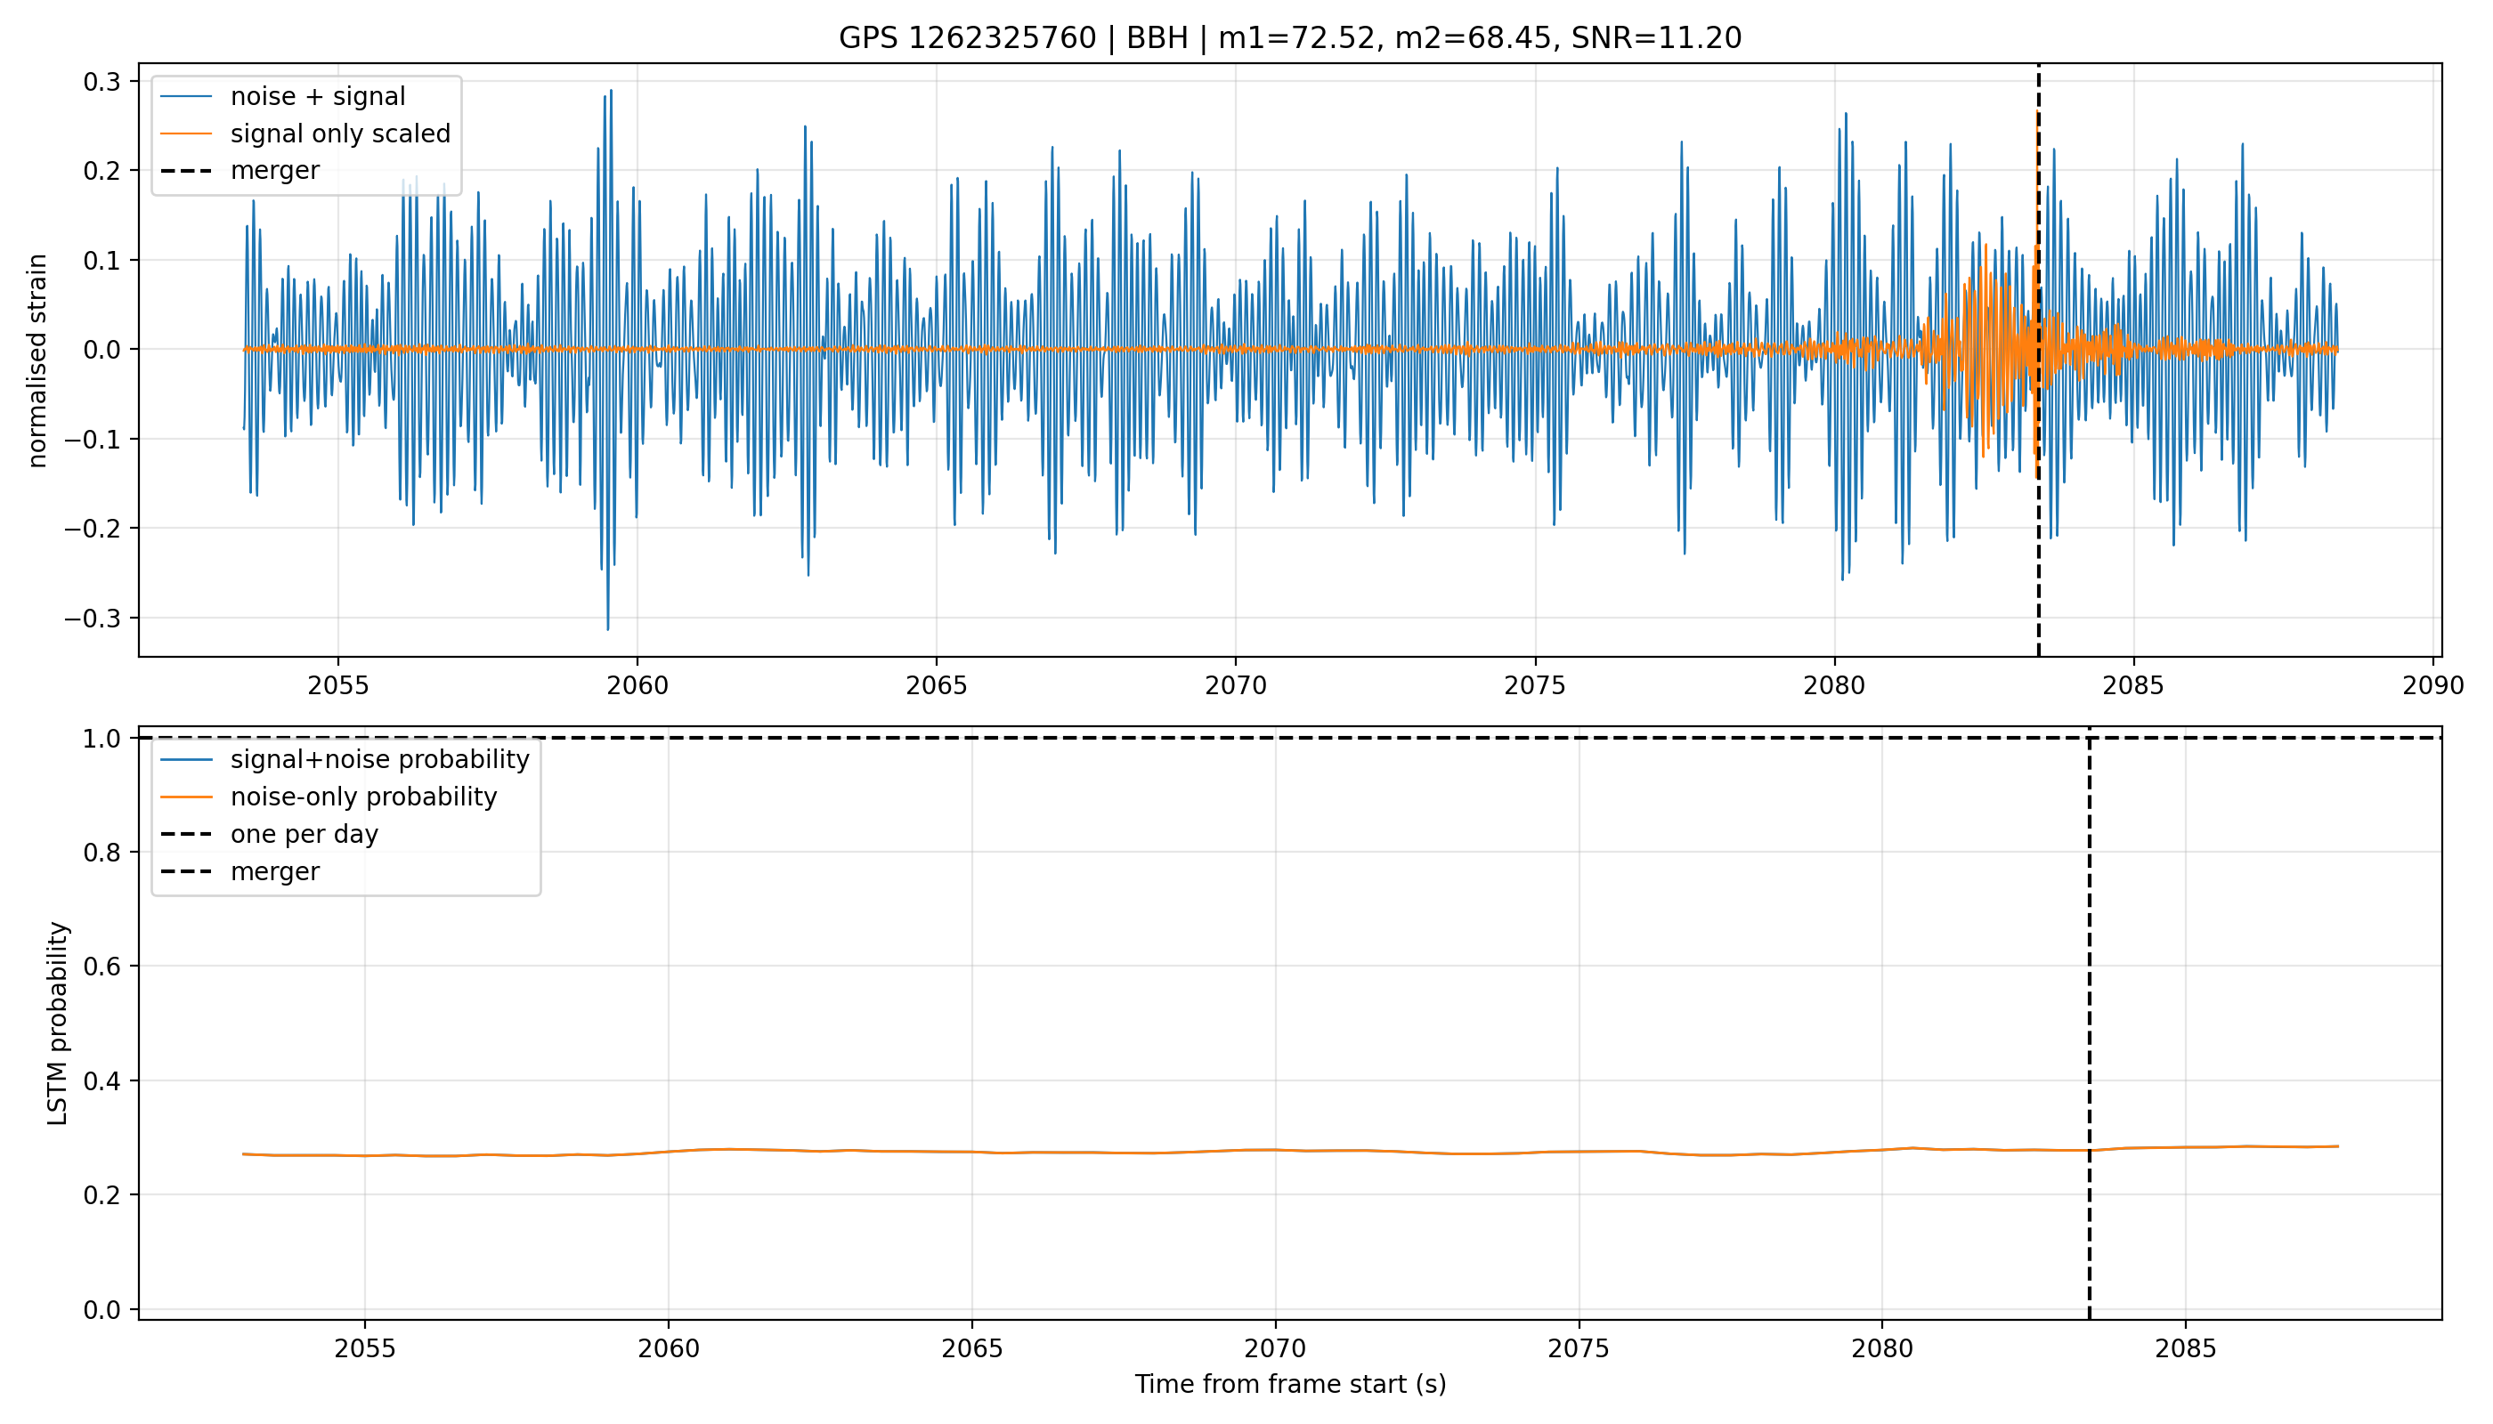
Task: Click the 2070 tick label on top plot
Action: [1236, 685]
